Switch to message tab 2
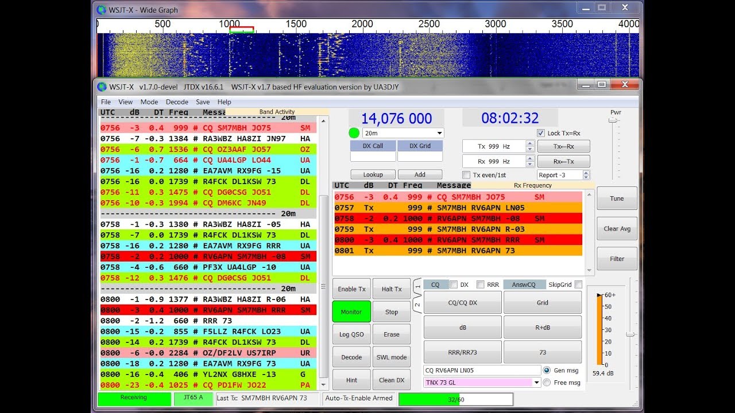Viewport: 735px width, 413px height. (417, 305)
